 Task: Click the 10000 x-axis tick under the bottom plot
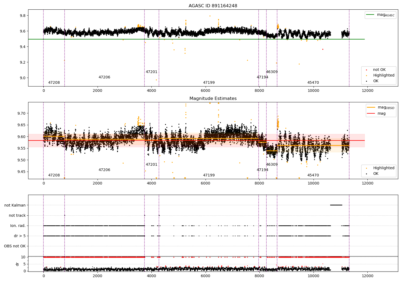pyautogui.click(x=313, y=276)
